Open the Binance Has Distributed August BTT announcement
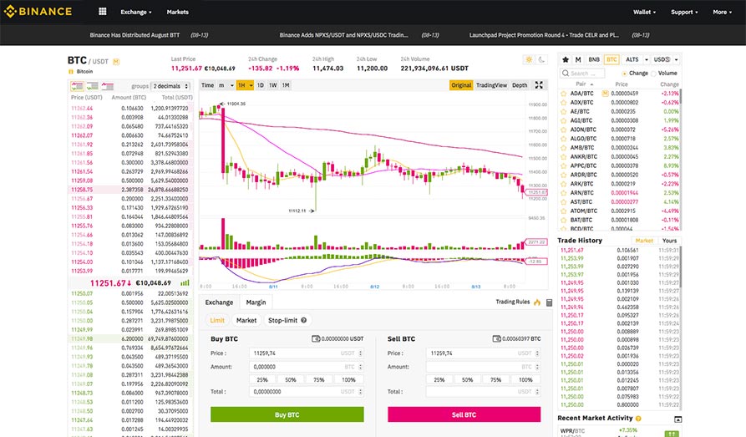 [134, 35]
